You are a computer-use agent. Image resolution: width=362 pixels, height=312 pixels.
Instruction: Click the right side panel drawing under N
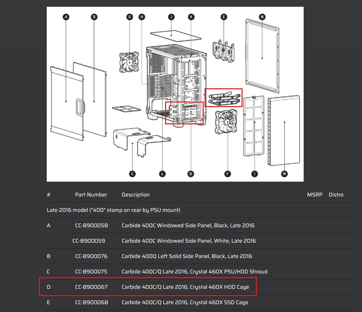(262, 56)
